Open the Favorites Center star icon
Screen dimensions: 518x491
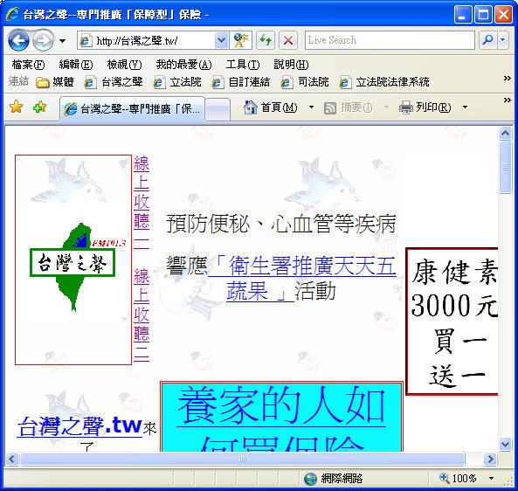pyautogui.click(x=16, y=107)
